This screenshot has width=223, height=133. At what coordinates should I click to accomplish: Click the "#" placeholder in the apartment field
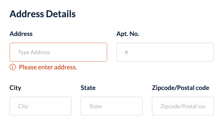pyautogui.click(x=126, y=52)
